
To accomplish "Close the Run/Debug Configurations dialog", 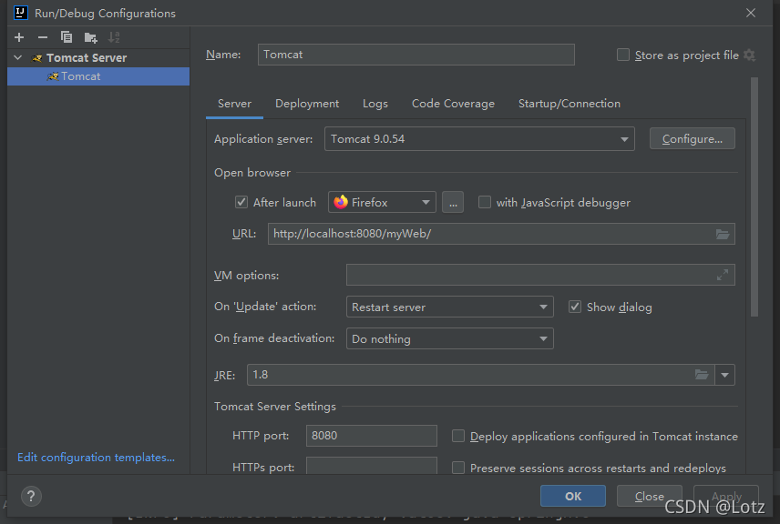I will [x=751, y=13].
